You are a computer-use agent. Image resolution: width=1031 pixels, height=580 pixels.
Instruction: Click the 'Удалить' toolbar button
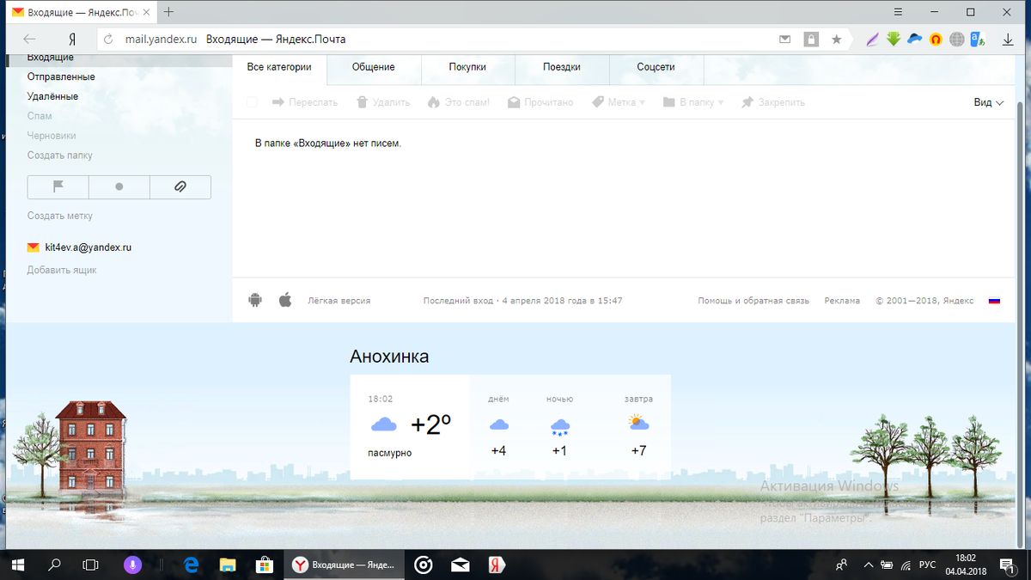point(383,102)
